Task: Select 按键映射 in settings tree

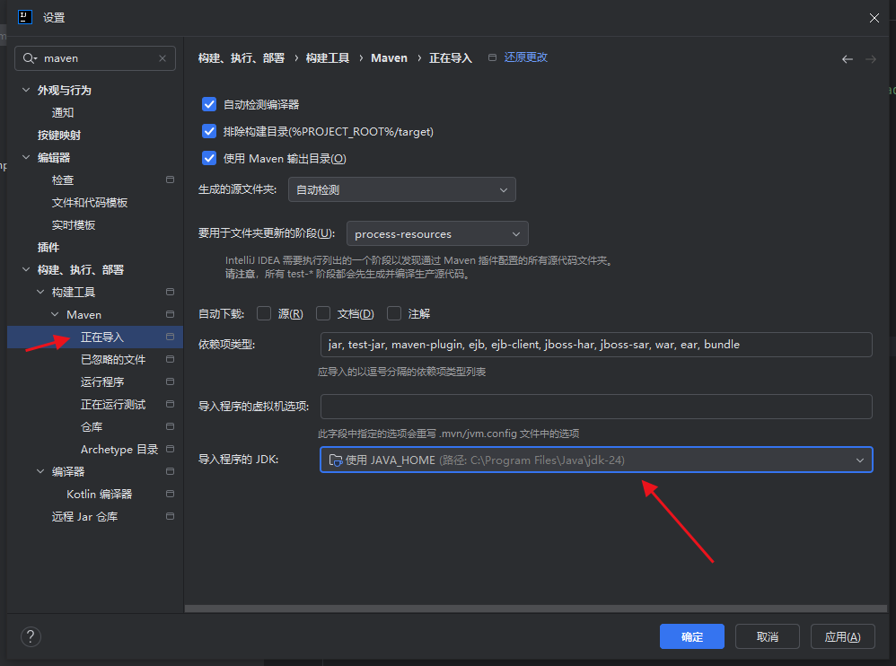Action: click(x=59, y=135)
